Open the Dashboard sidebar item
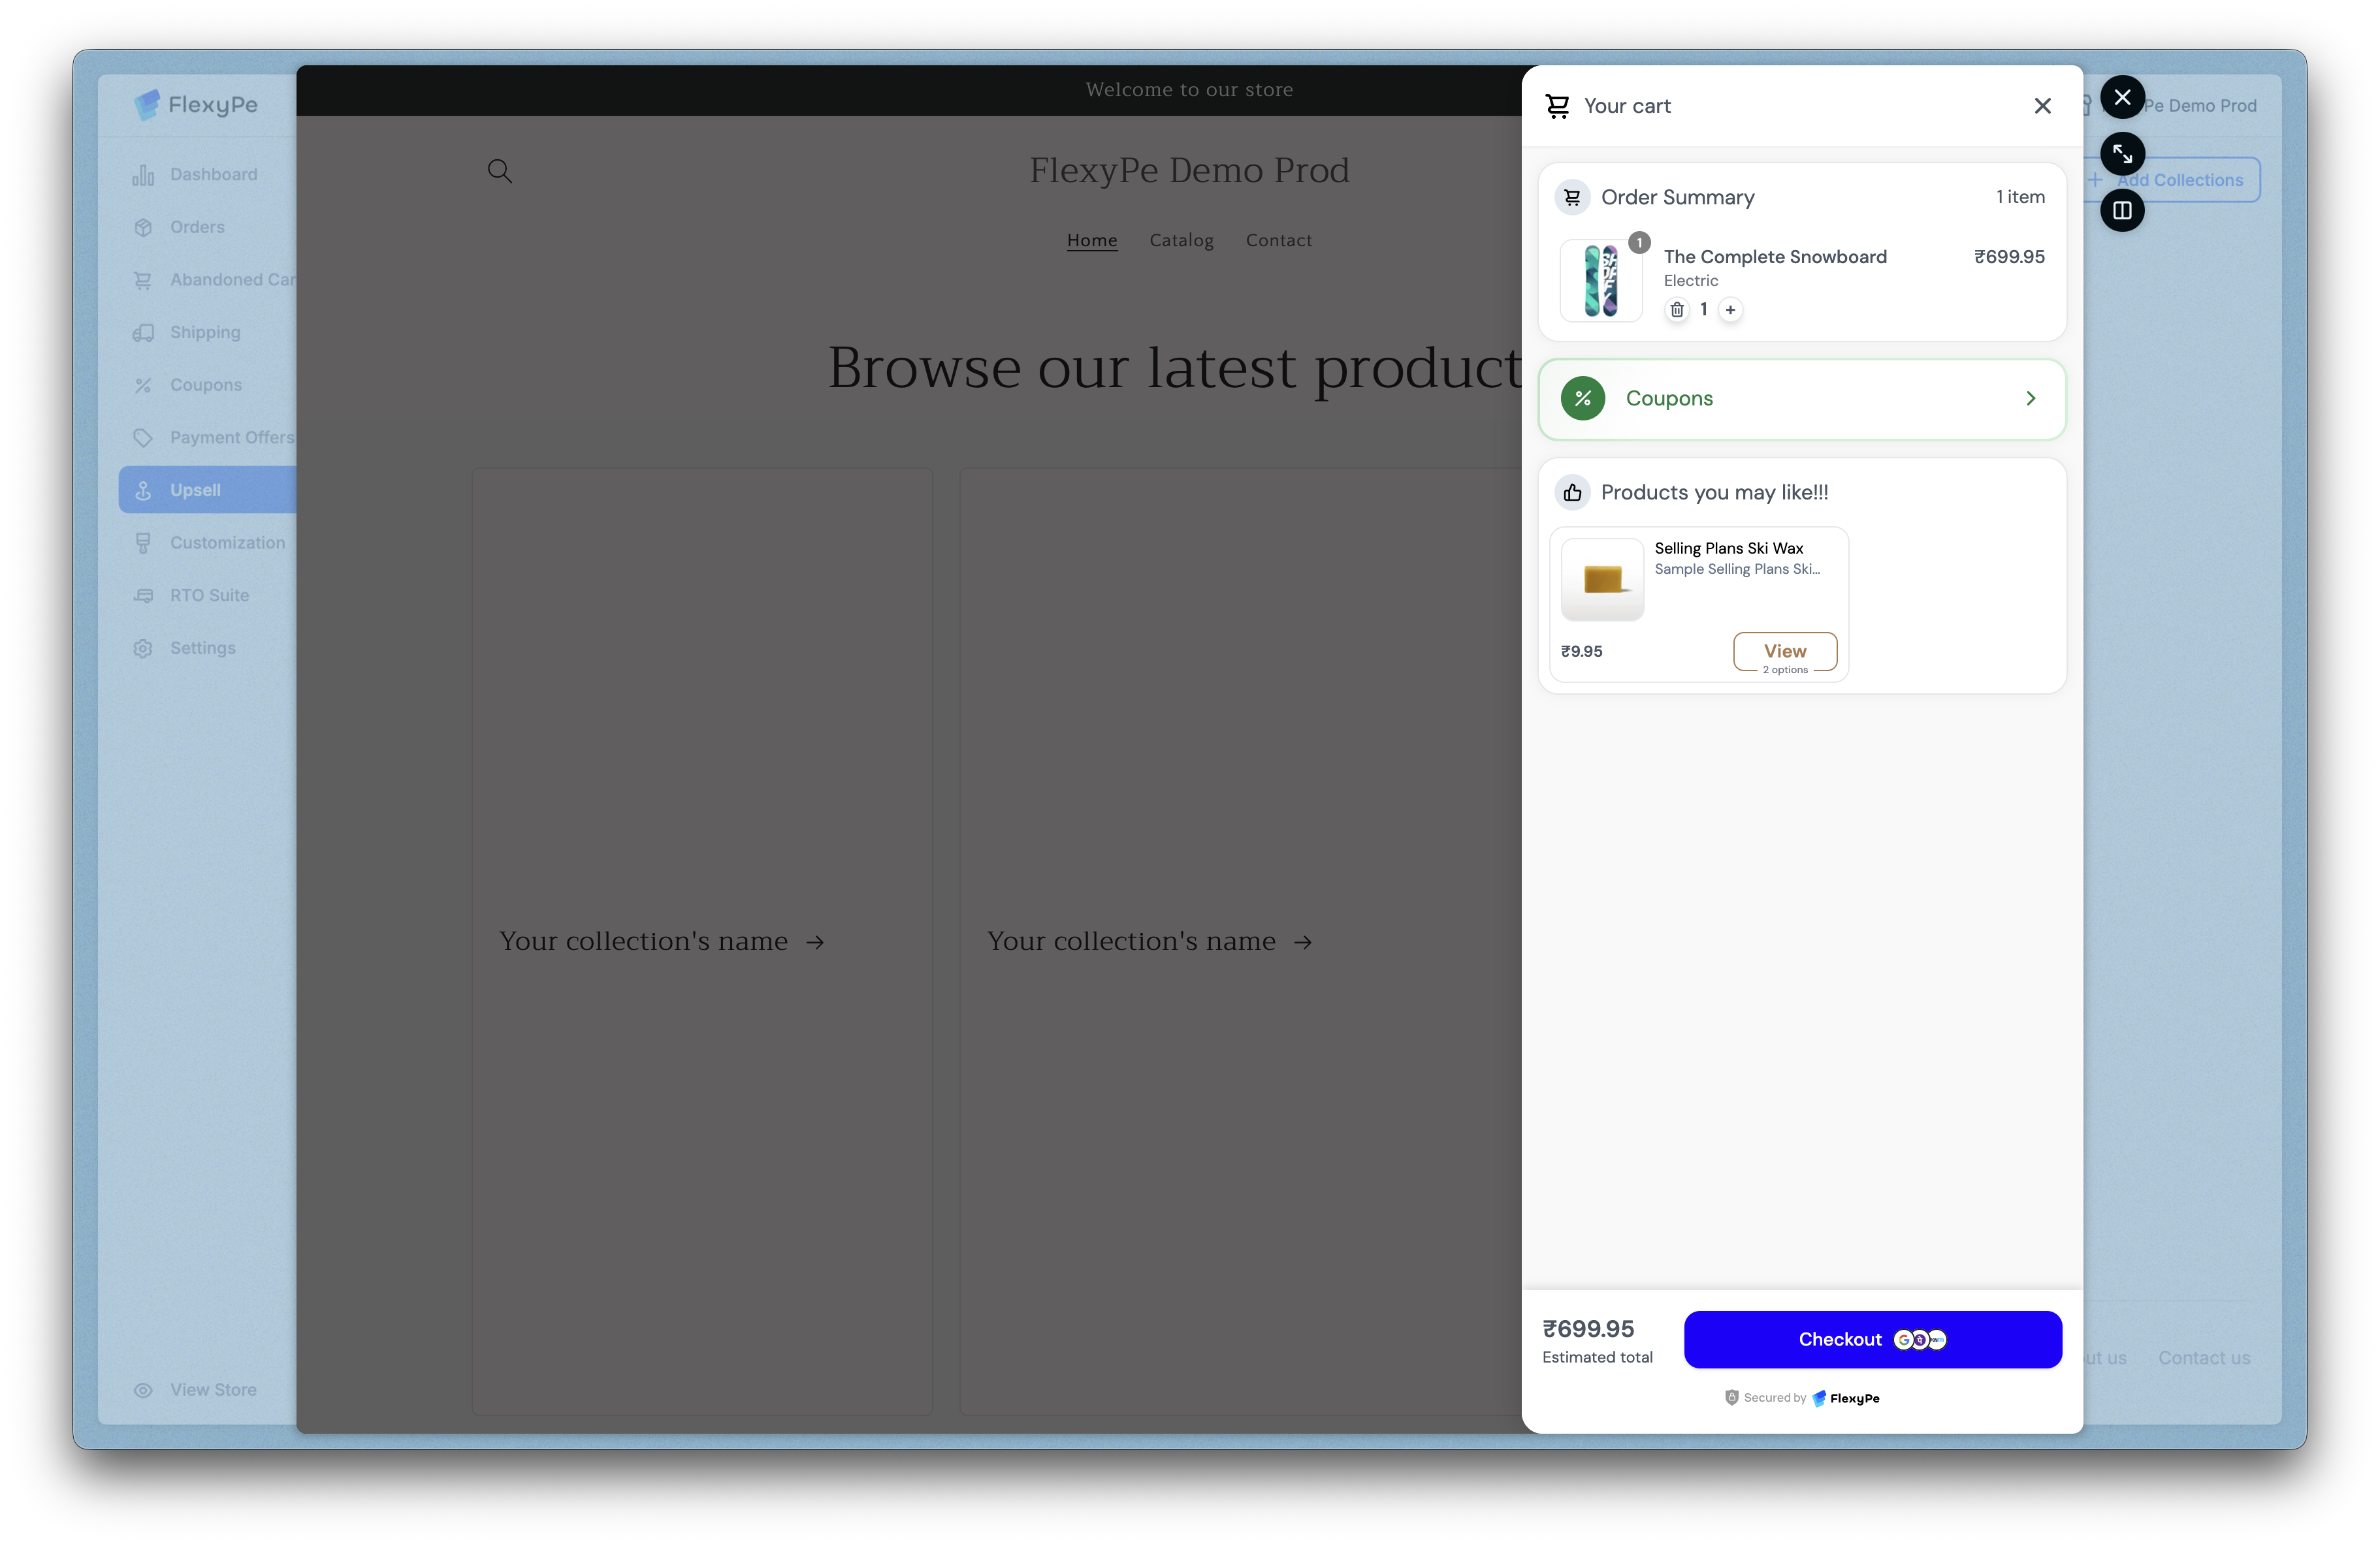This screenshot has width=2380, height=1546. pos(213,175)
